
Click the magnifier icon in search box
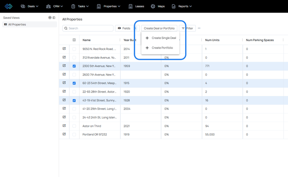[x=66, y=28]
